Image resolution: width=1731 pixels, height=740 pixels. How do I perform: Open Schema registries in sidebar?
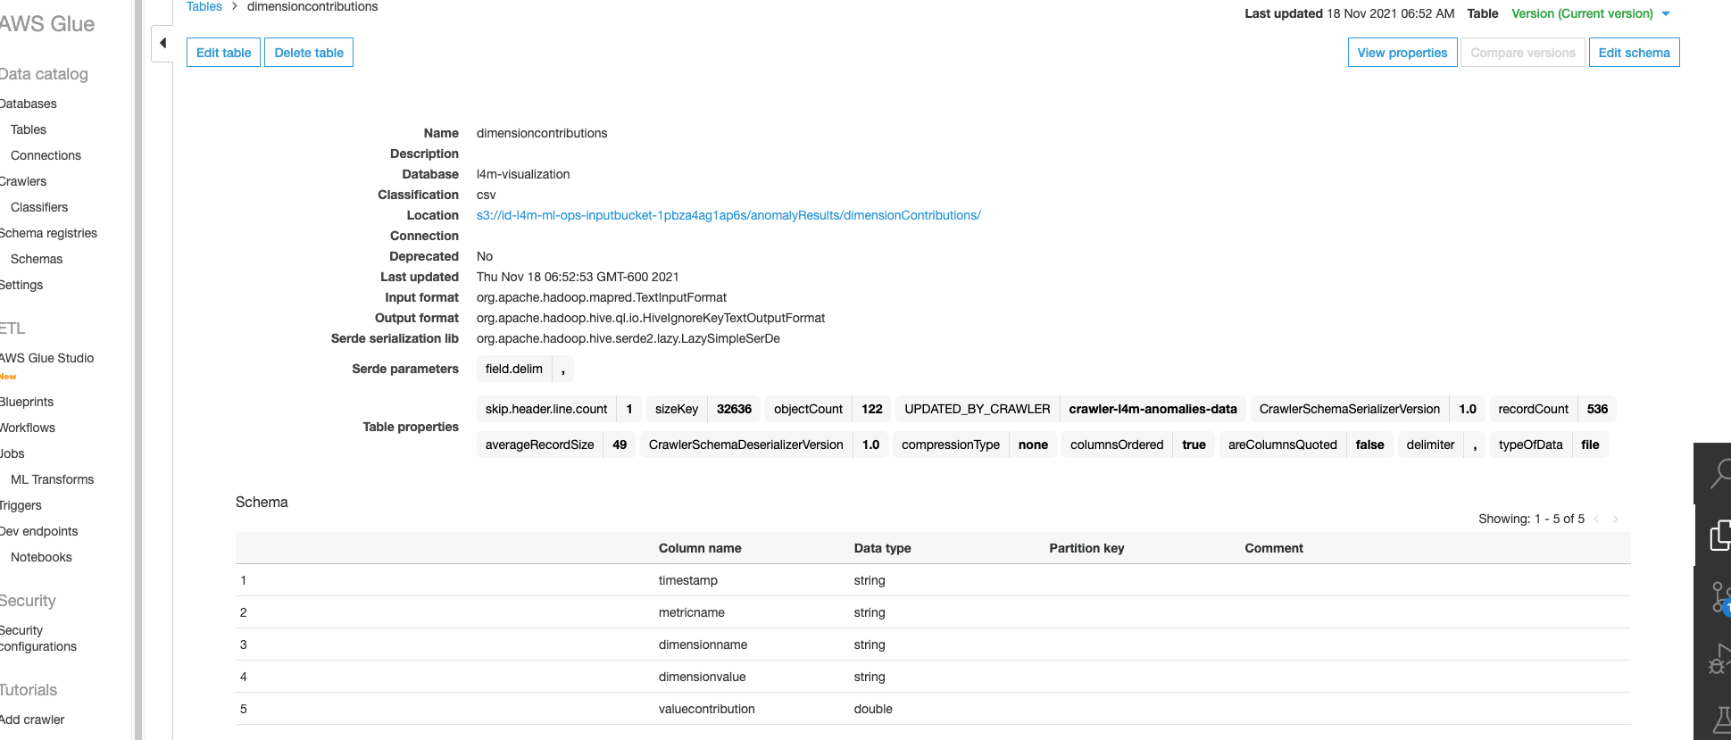48,233
